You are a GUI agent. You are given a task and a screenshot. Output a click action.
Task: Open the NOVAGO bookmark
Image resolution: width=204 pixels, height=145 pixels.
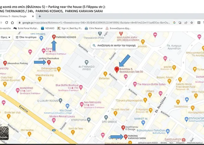(x=48, y=28)
